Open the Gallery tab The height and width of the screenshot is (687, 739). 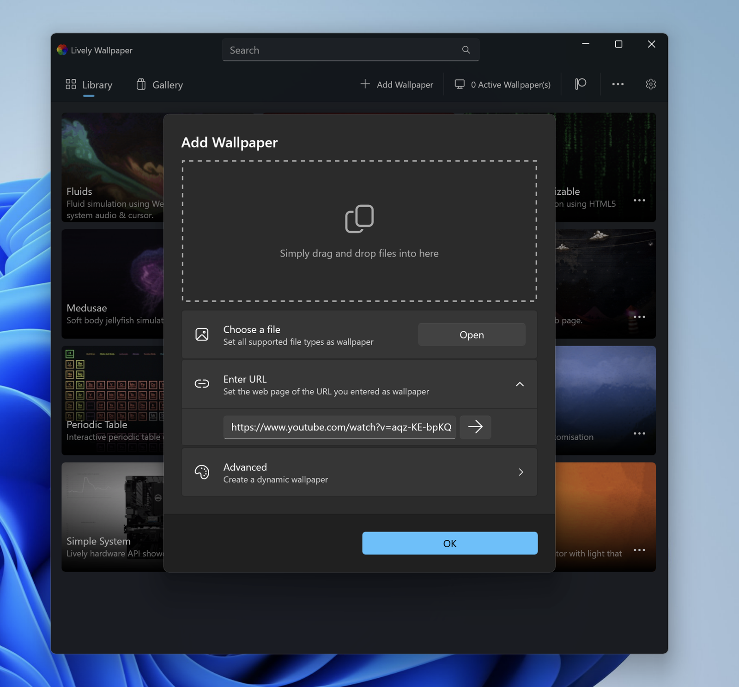point(160,85)
